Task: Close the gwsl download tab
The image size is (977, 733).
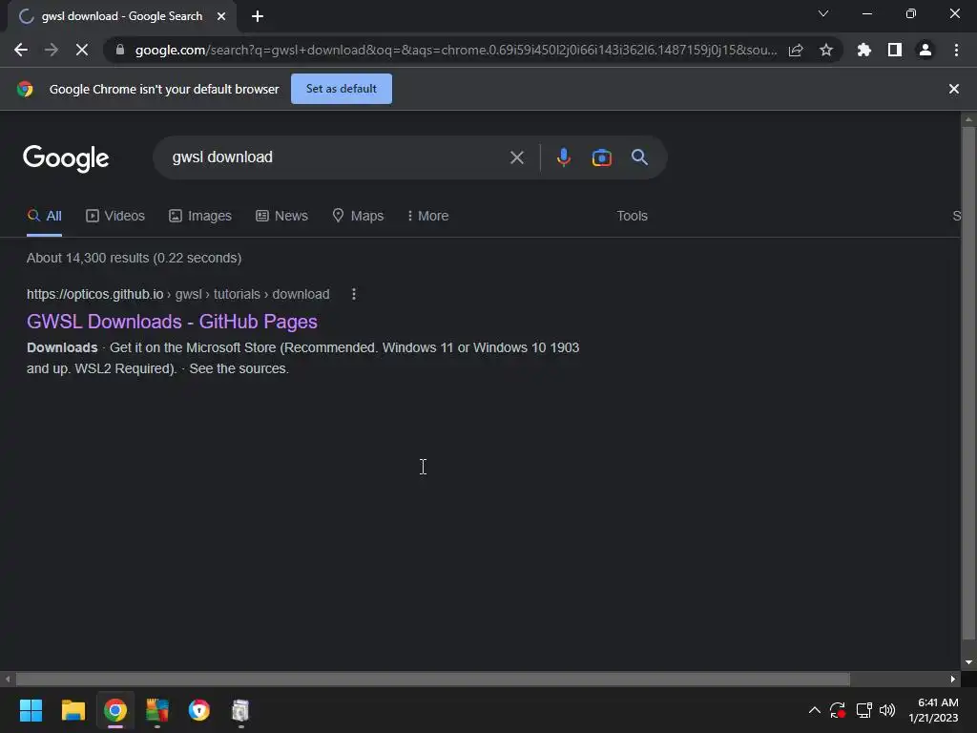Action: coord(221,16)
